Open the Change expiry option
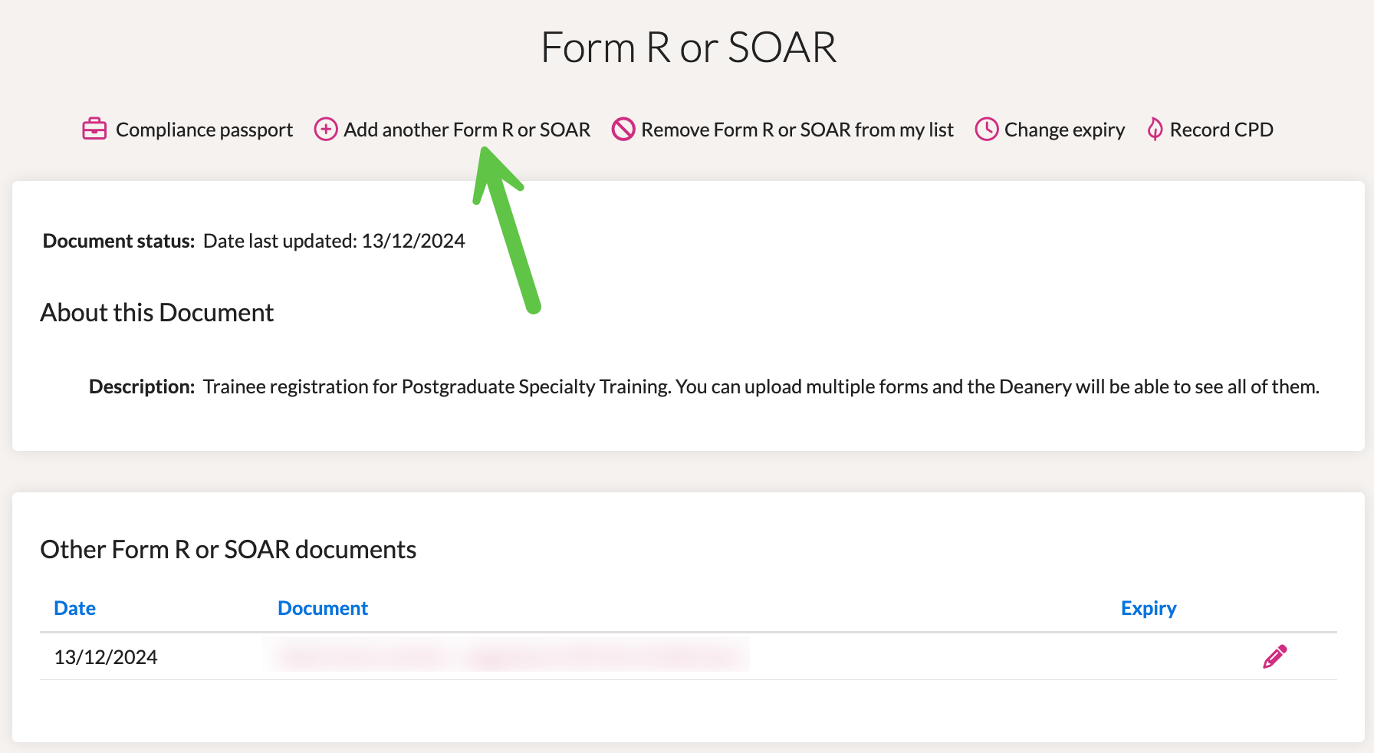Image resolution: width=1374 pixels, height=753 pixels. click(x=1064, y=130)
